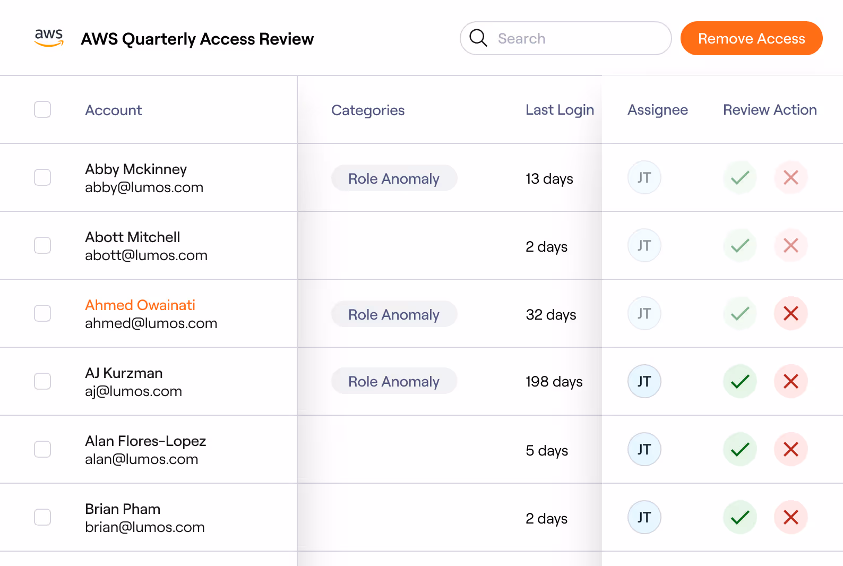Sort by the Last Login column header
The height and width of the screenshot is (566, 843).
(x=560, y=110)
